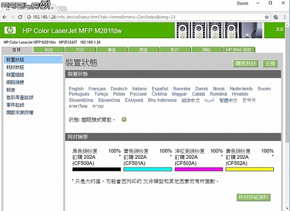The width and height of the screenshot is (290, 211).
Task: Switch language to Türkçe
Action: 101,94
